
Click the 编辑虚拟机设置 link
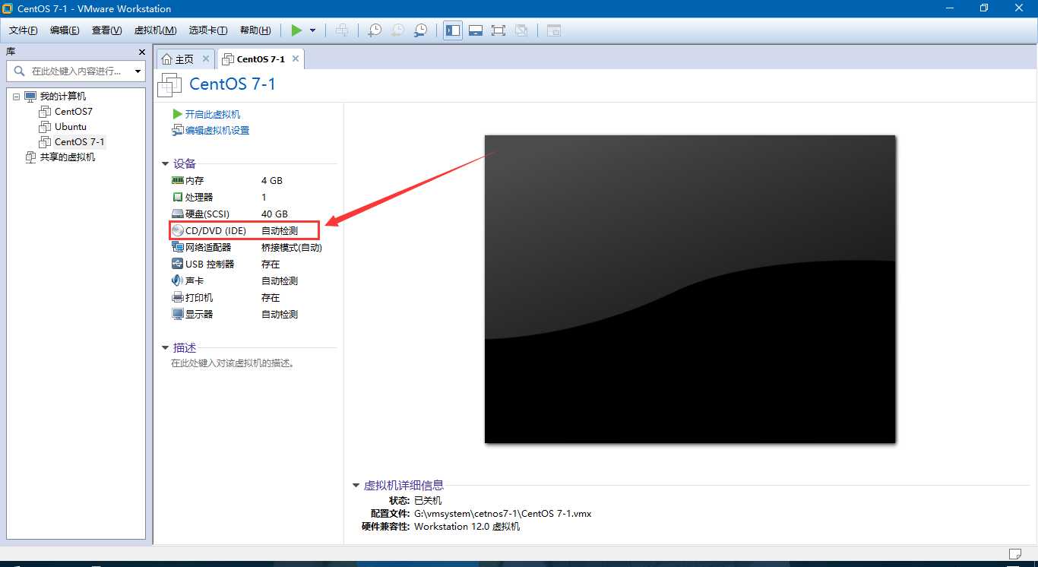(217, 130)
